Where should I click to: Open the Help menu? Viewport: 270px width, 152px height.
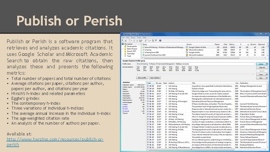144,38
